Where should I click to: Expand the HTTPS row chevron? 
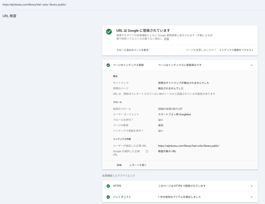click(x=252, y=186)
